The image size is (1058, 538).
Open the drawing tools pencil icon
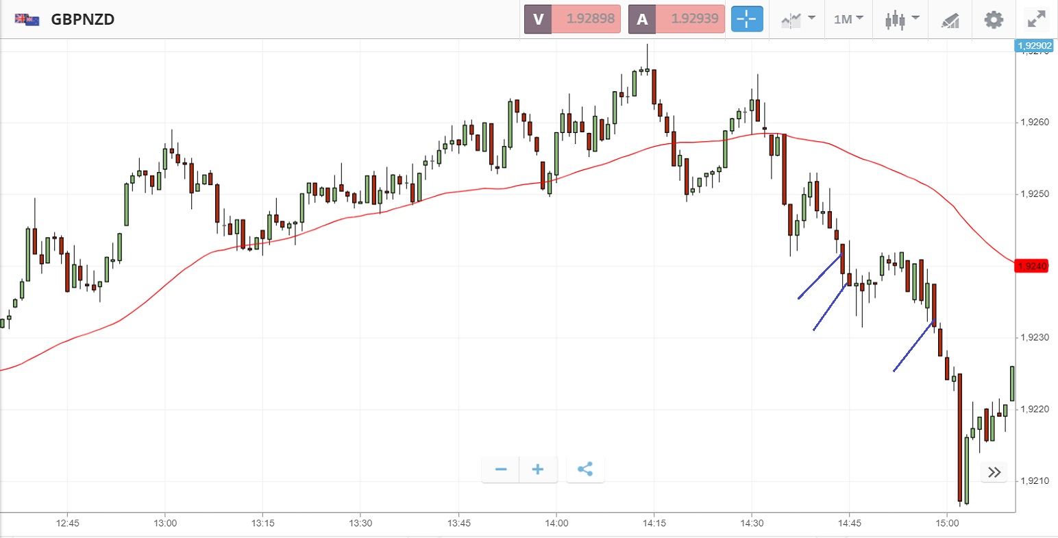point(950,20)
